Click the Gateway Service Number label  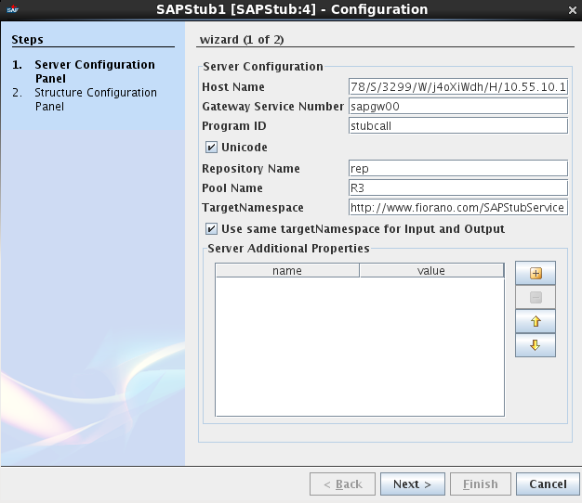[x=272, y=107]
